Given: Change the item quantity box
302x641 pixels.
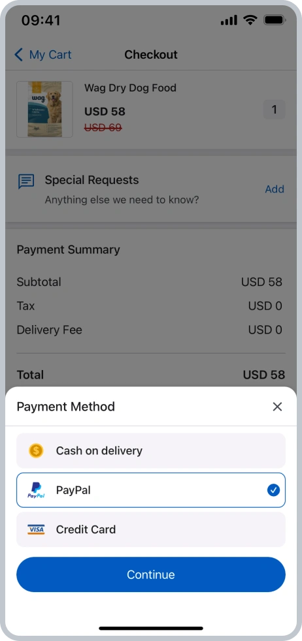Looking at the screenshot, I should (274, 110).
